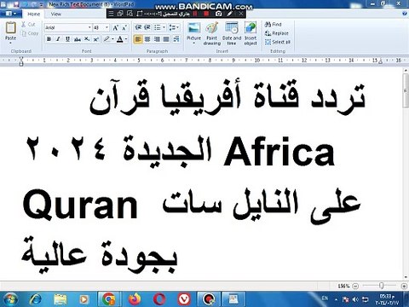Toggle strikethrough formatting
The width and height of the screenshot is (409, 307).
point(78,39)
